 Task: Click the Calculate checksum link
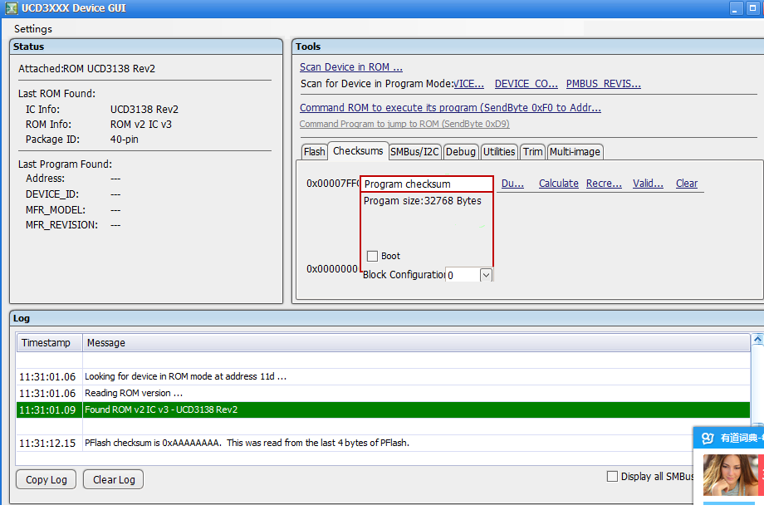(558, 184)
